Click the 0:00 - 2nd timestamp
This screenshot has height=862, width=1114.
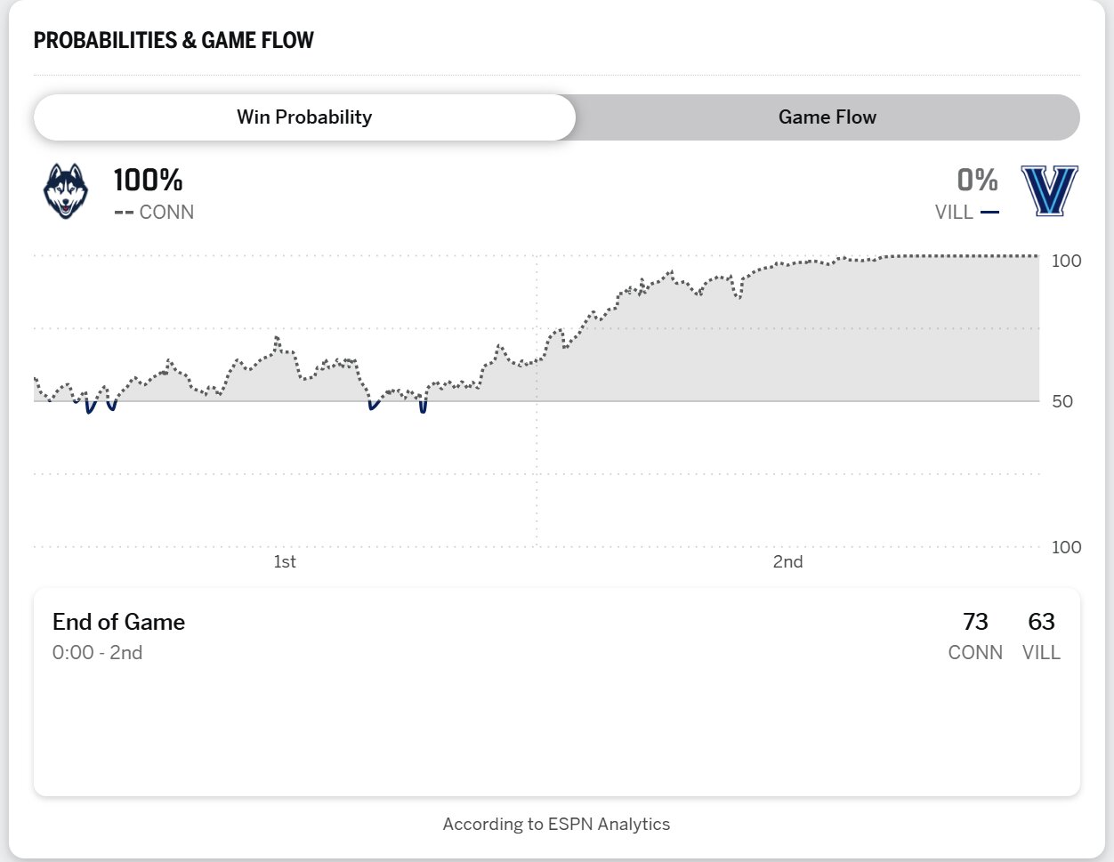97,652
